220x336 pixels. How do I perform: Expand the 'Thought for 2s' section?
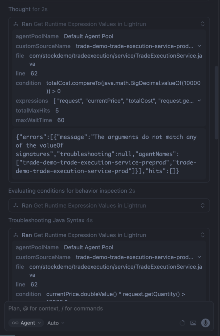pyautogui.click(x=28, y=9)
